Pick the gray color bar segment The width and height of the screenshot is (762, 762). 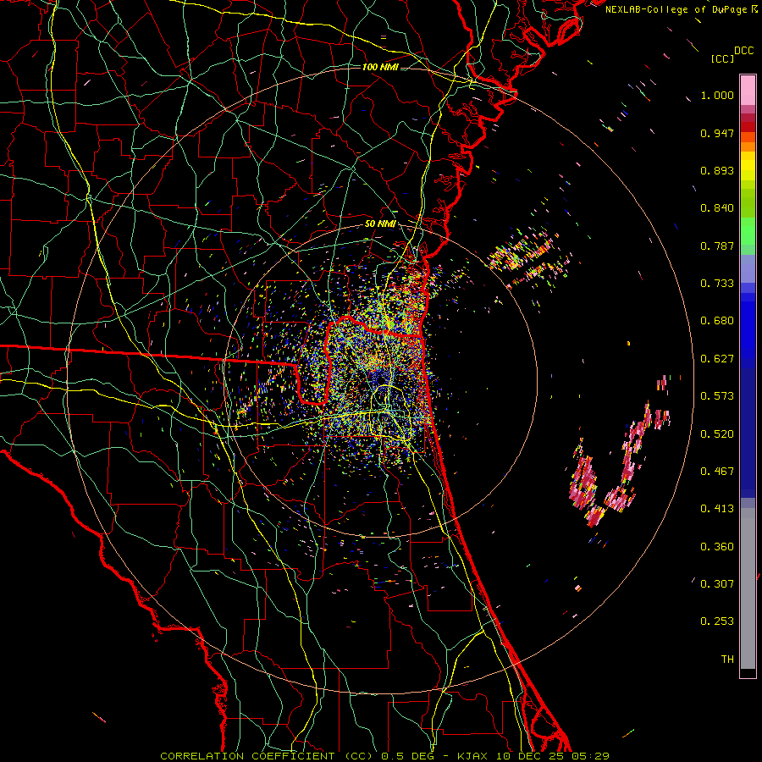coord(748,588)
